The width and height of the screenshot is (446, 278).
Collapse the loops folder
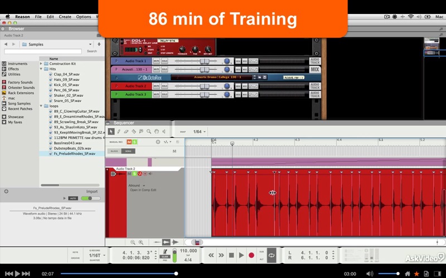[41, 106]
